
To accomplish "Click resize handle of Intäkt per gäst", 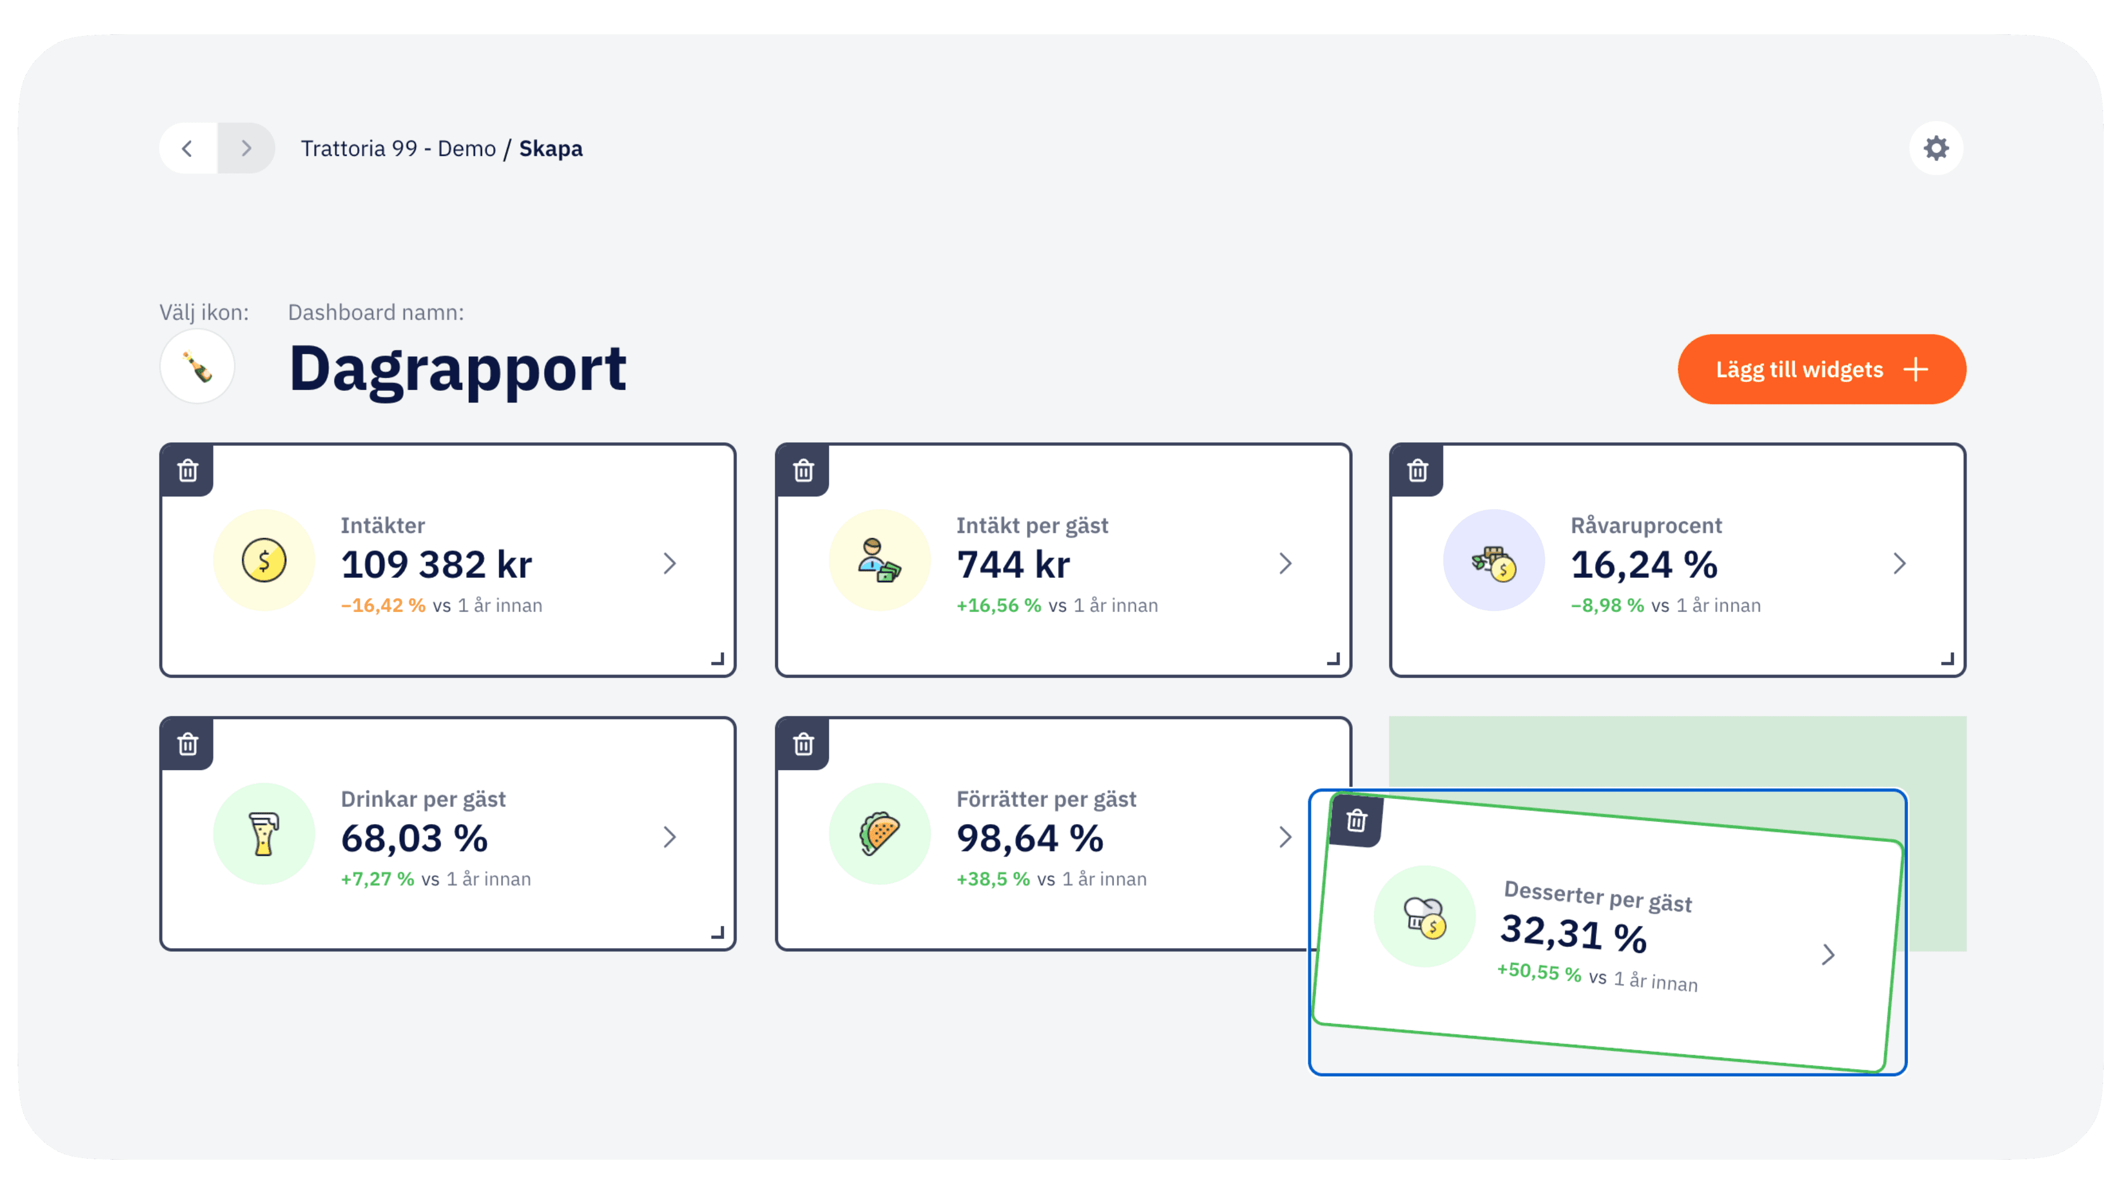I will pos(1334,658).
